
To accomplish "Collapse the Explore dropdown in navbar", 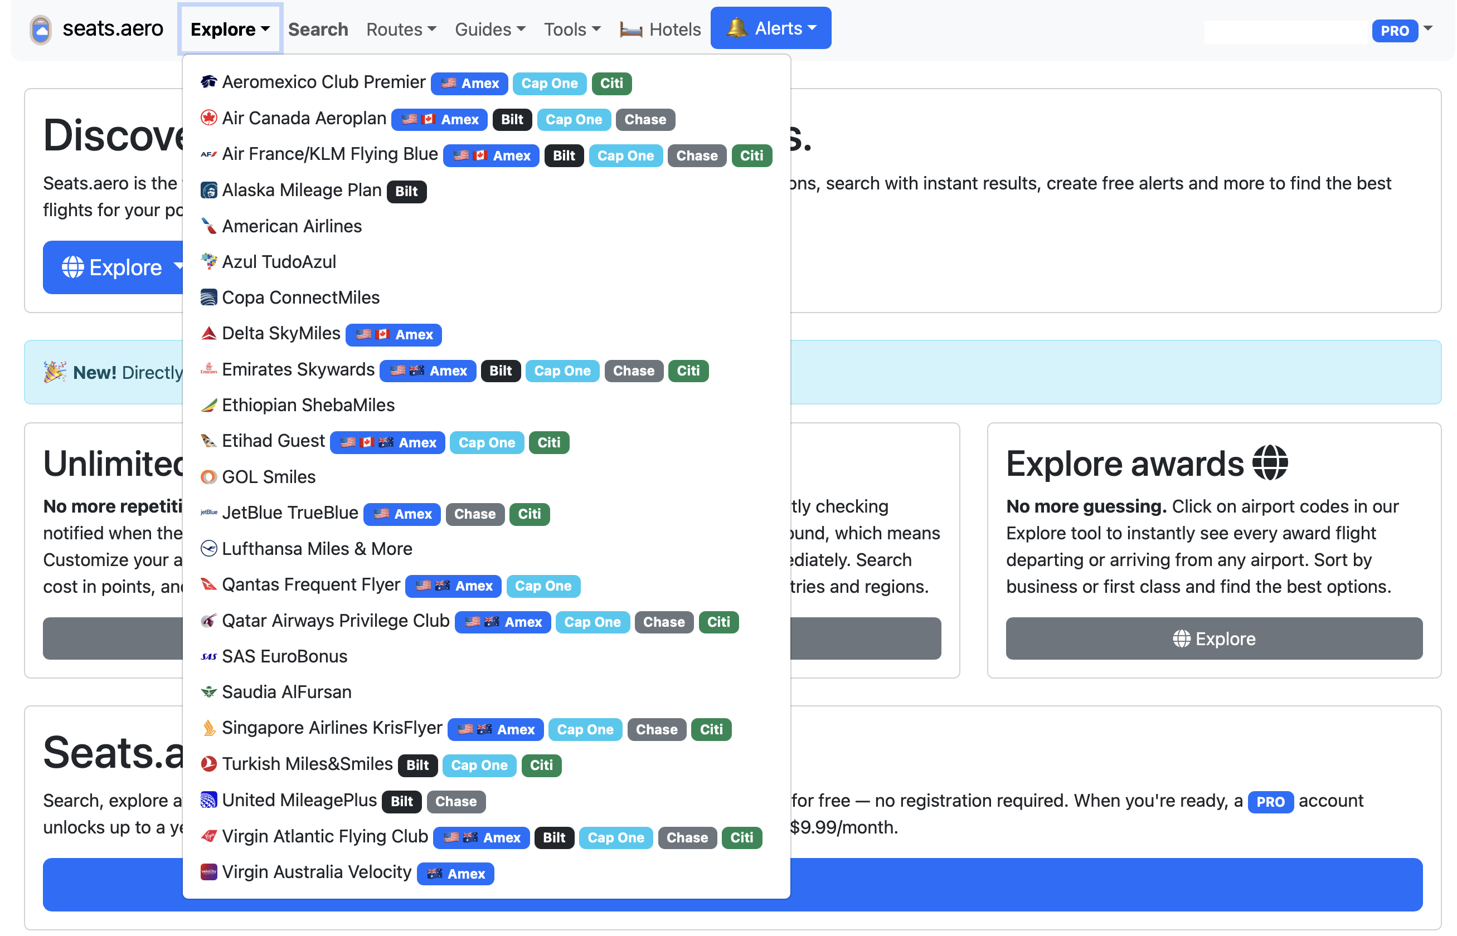I will point(230,29).
